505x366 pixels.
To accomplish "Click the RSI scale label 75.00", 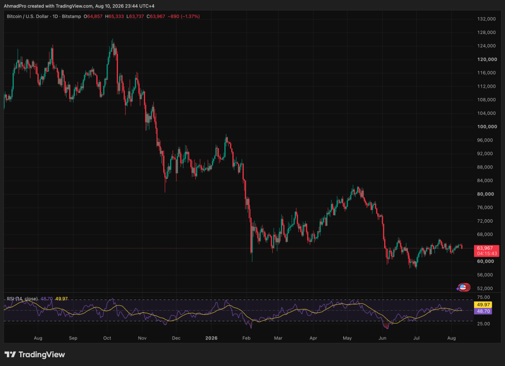I will (483, 298).
